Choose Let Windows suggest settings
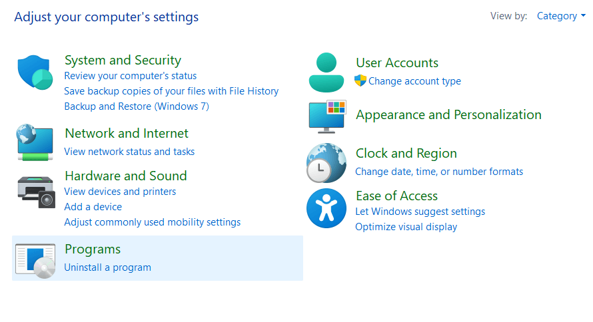The height and width of the screenshot is (322, 593). point(420,212)
